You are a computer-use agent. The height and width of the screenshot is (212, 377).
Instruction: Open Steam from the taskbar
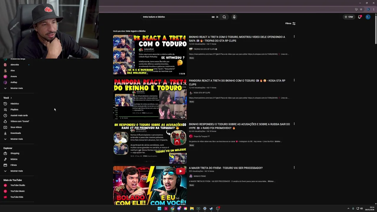[x=211, y=208]
